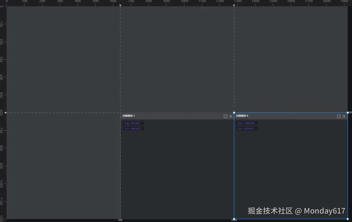Click the vertical dashed guide line at 640

120,60
